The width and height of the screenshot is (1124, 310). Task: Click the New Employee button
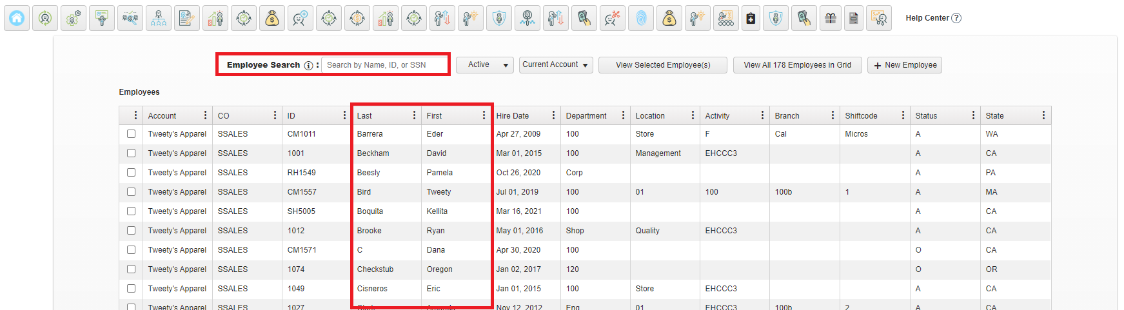[905, 65]
